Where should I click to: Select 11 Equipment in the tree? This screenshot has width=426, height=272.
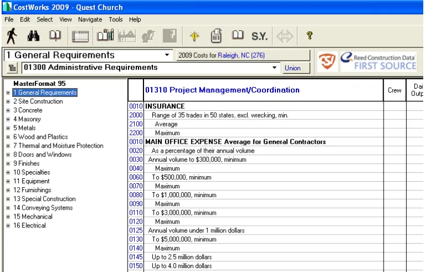coord(31,181)
